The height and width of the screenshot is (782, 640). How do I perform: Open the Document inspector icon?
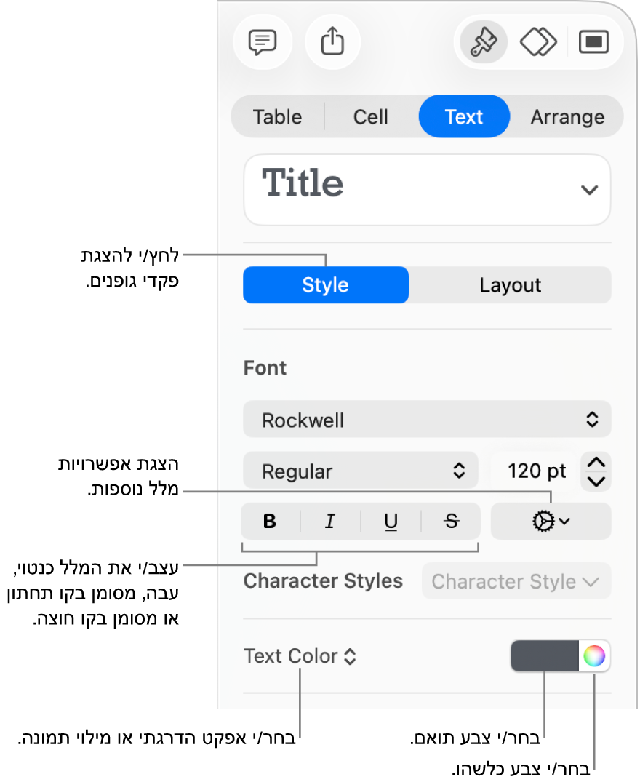point(593,42)
